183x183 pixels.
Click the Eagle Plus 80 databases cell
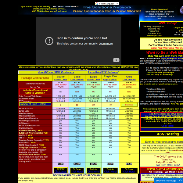(110, 113)
